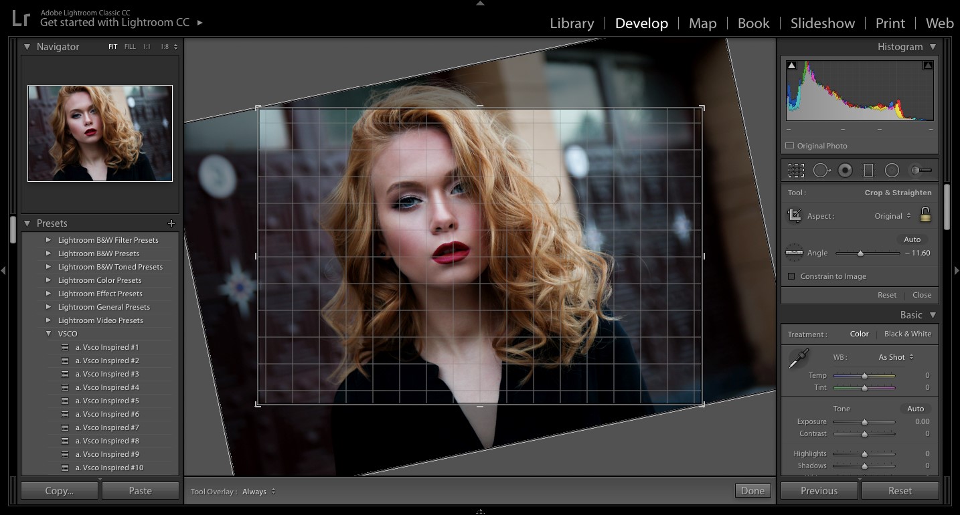Click the Done button
960x515 pixels.
(x=752, y=491)
